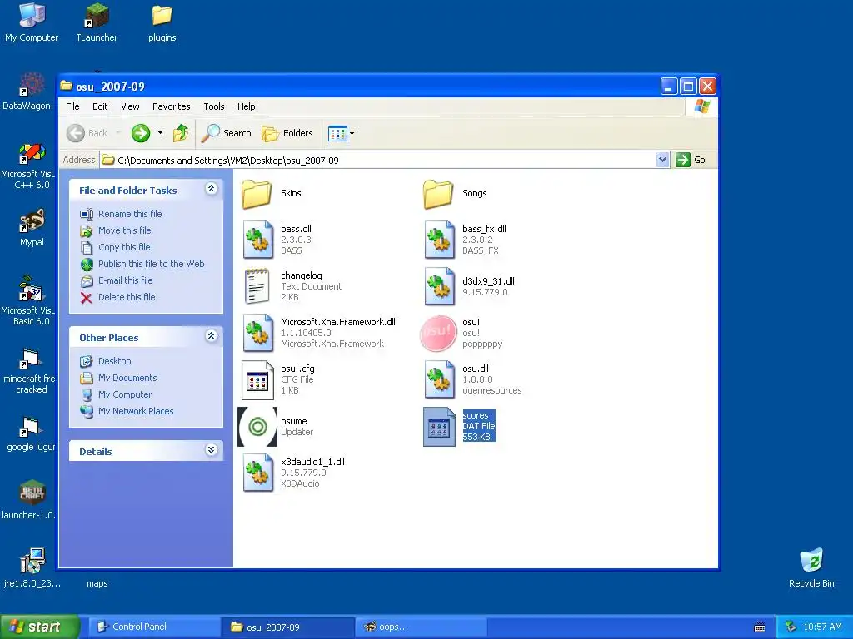Click Delete this file

point(127,297)
